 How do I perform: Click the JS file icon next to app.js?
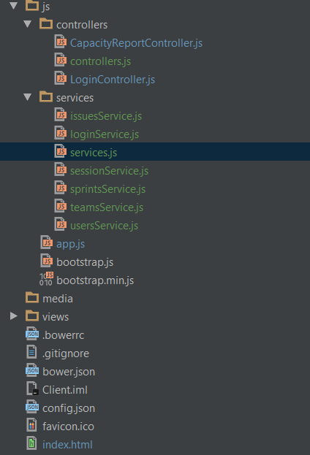coord(47,243)
